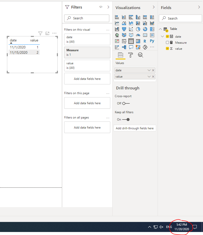The image size is (203, 235).
Task: Select the stacked column chart visual
Action: (x=124, y=17)
